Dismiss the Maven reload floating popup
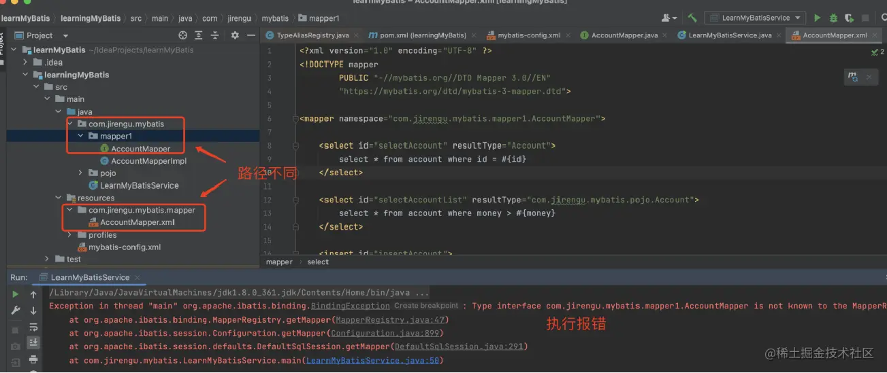Screen dimensions: 887x373 (x=869, y=77)
